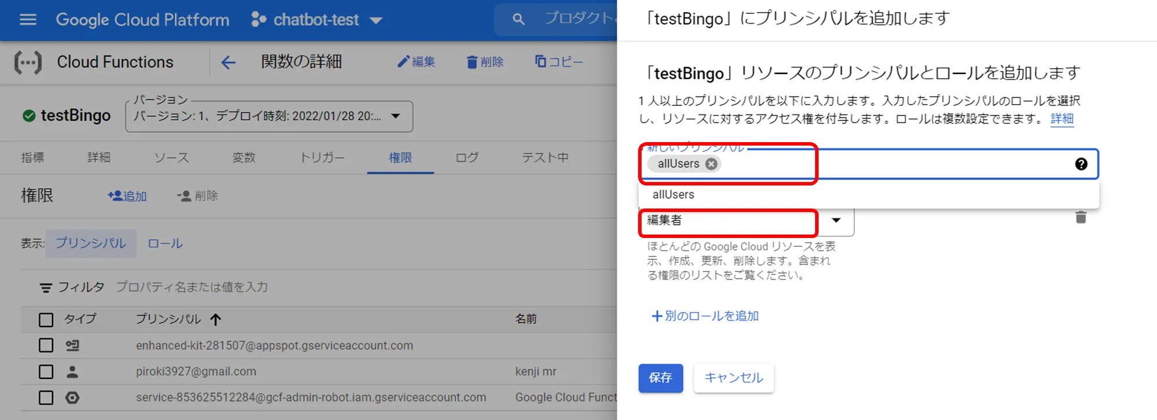1157x420 pixels.
Task: Toggle the select-all checkbox in table header
Action: click(46, 319)
